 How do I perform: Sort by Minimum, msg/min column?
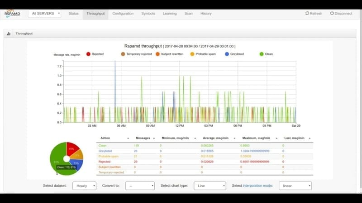tap(178, 138)
